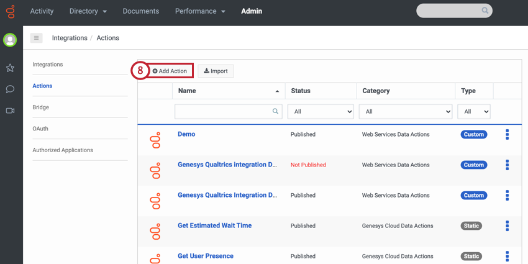Click the Add Action button
Screen dimensions: 528x264
click(170, 71)
